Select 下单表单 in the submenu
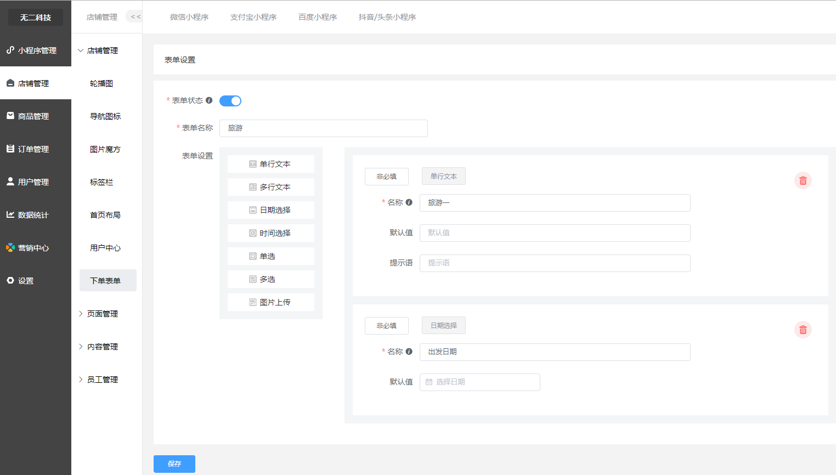836x475 pixels. click(108, 280)
